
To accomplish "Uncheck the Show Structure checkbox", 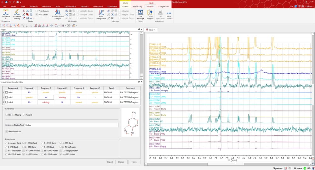I will pyautogui.click(x=7, y=131).
